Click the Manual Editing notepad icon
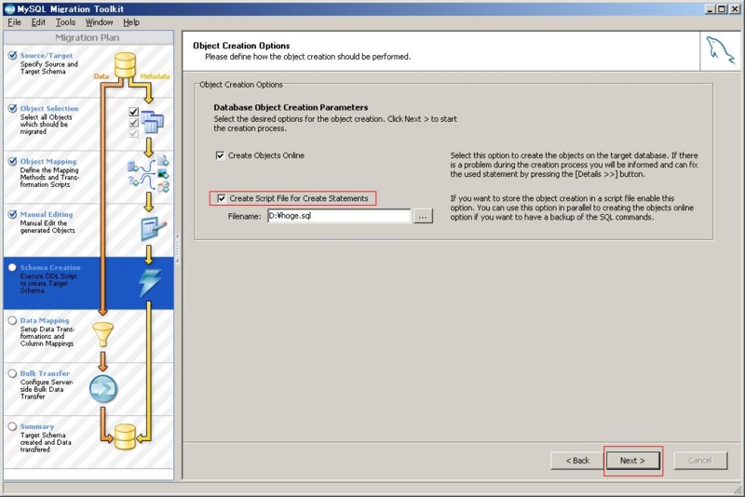This screenshot has width=745, height=497. [154, 228]
